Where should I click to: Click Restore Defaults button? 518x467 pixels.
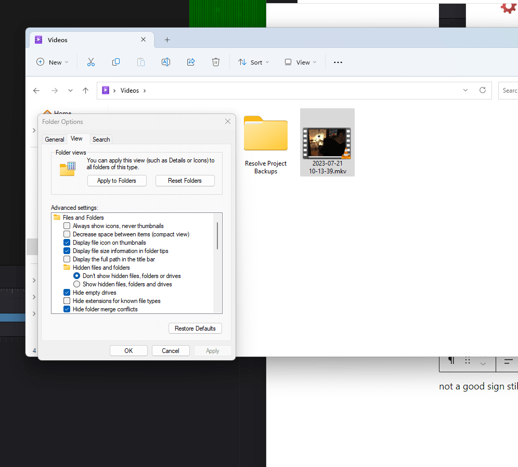tap(195, 329)
